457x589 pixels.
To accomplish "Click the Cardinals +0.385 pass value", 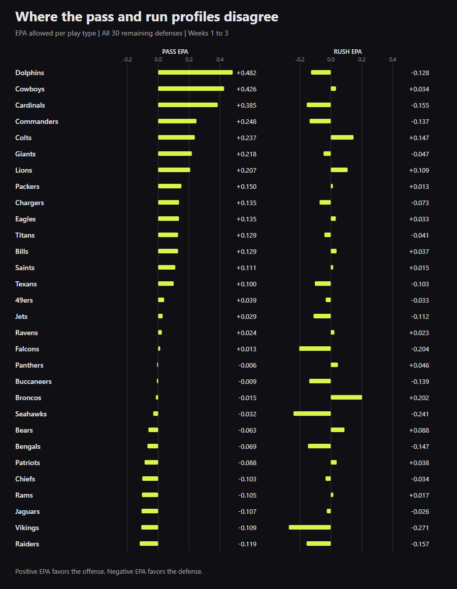I will (x=246, y=105).
